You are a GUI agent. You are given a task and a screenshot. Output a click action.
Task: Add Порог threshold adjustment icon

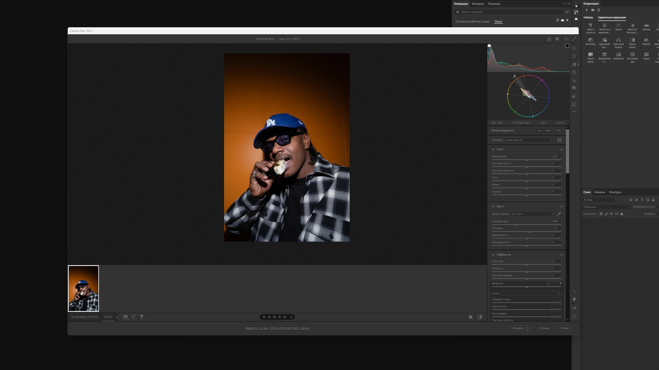(x=646, y=56)
